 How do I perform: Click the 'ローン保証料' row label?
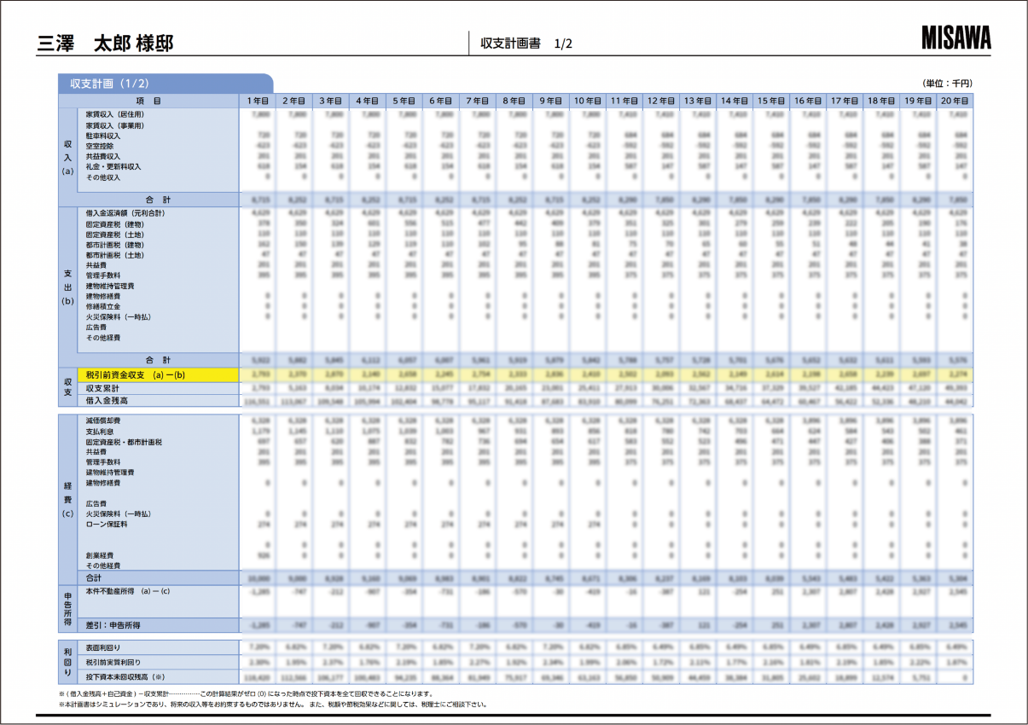point(107,525)
